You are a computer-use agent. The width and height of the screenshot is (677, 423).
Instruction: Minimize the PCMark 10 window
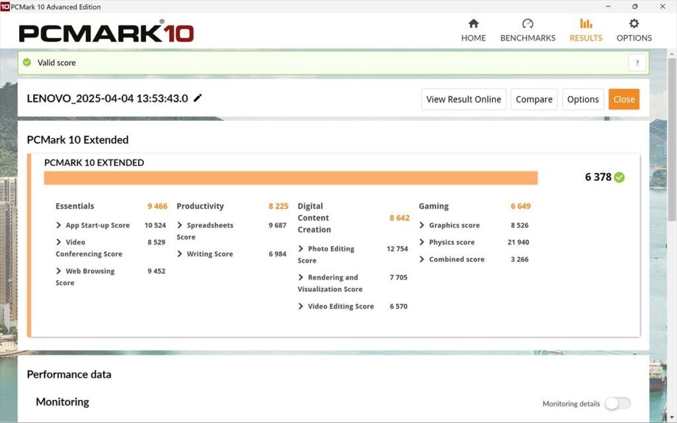(x=608, y=7)
